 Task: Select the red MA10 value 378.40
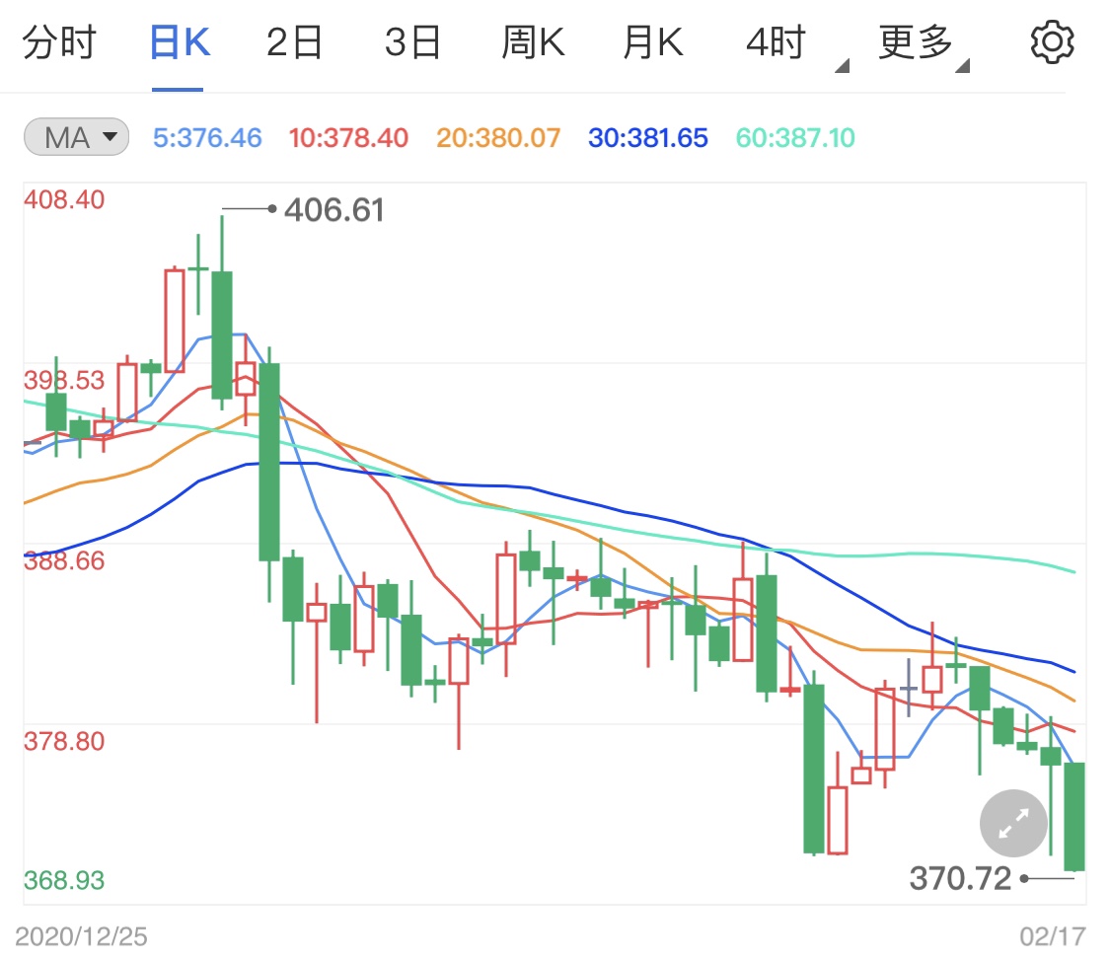348,138
